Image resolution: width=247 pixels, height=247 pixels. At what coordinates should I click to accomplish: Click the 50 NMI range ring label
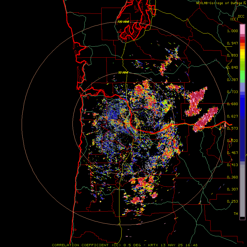coord(123,72)
